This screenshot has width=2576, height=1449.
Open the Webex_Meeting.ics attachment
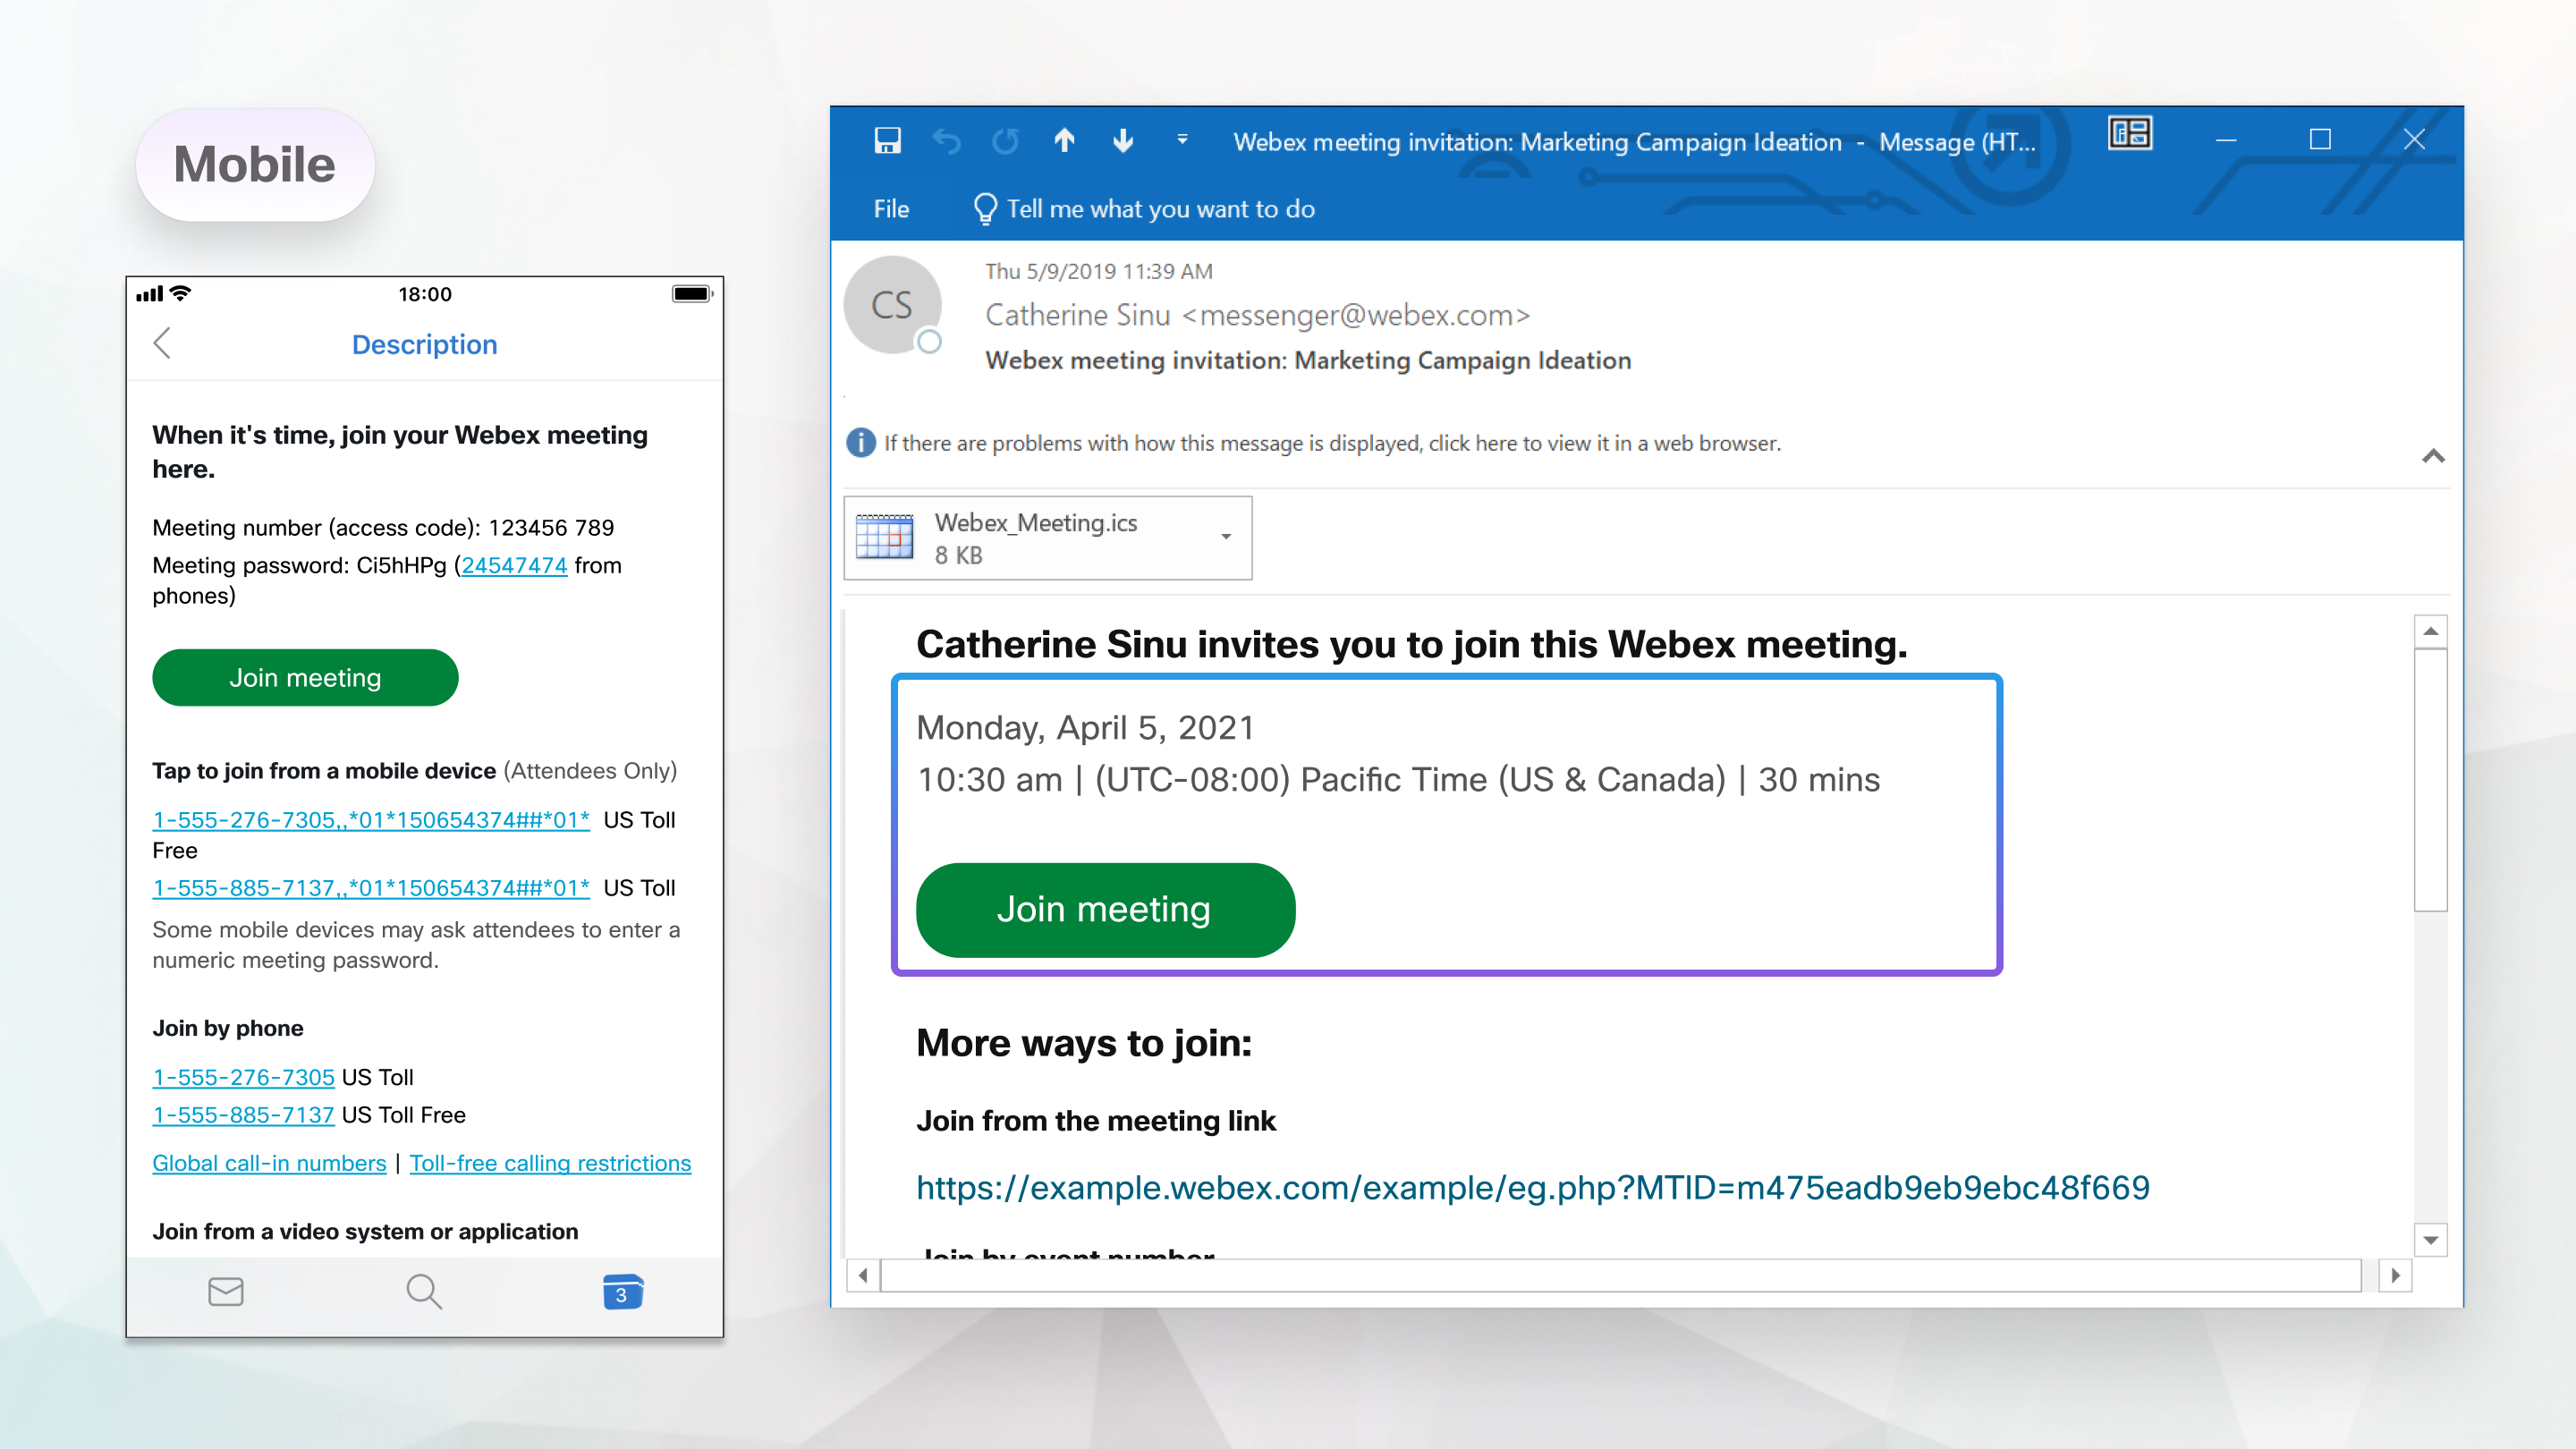(1047, 538)
